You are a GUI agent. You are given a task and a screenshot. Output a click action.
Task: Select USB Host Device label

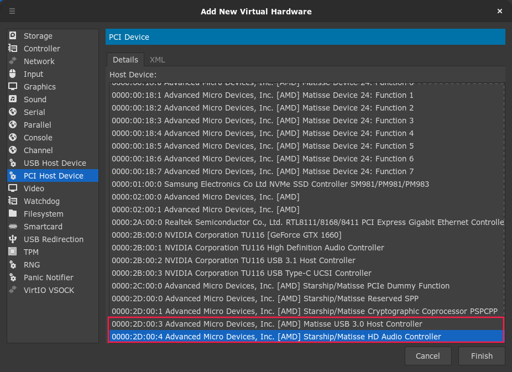point(55,163)
